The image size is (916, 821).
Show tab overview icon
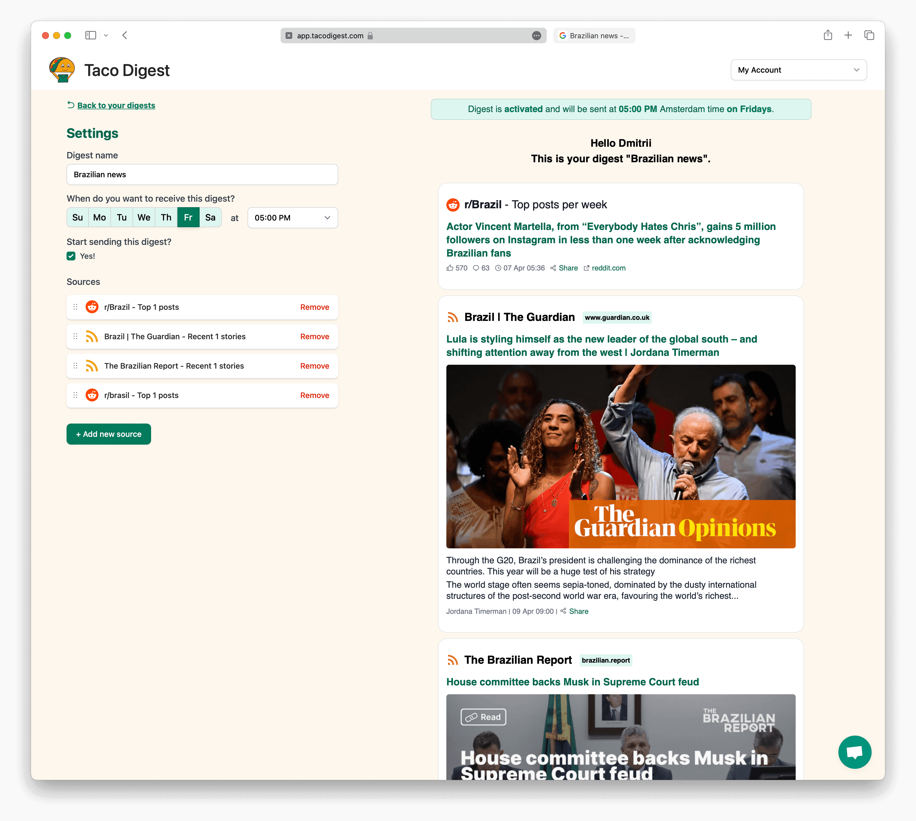[869, 35]
